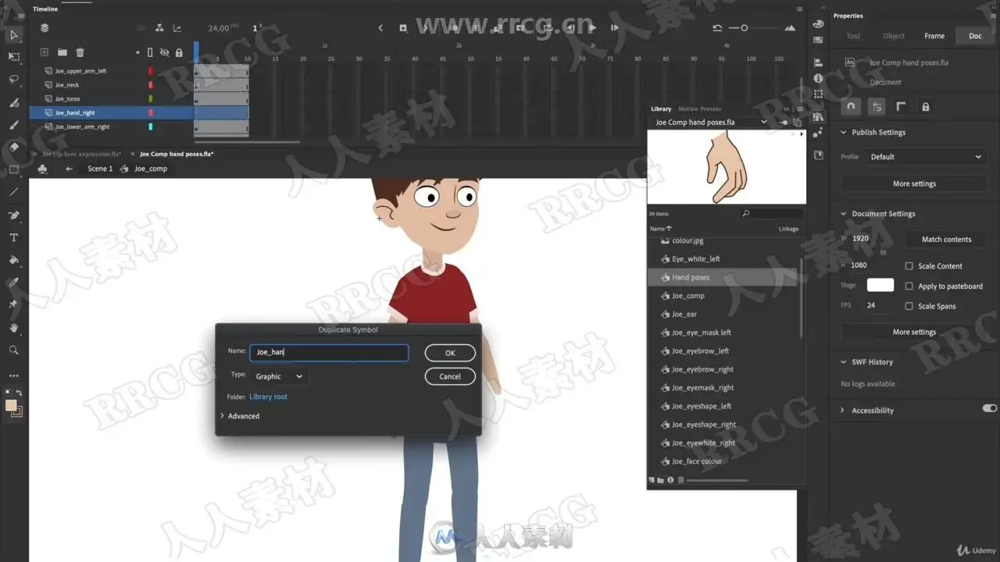Select the Selection arrow tool
Screen dimensions: 1000x562
click(13, 35)
